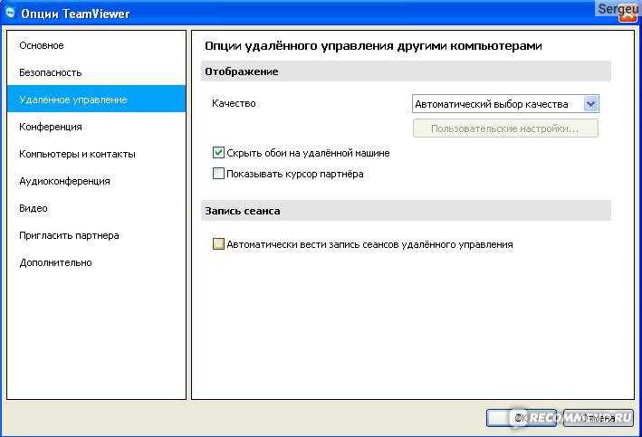Enable Показывать курсор партнёра checkbox
The height and width of the screenshot is (437, 642).
tap(218, 174)
